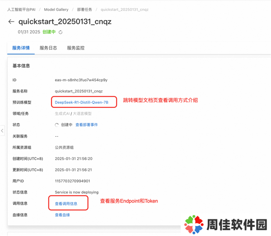Open DeepSeek-R1-Distill-Qwen-7B model link
This screenshot has width=271, height=236.
[x=82, y=102]
